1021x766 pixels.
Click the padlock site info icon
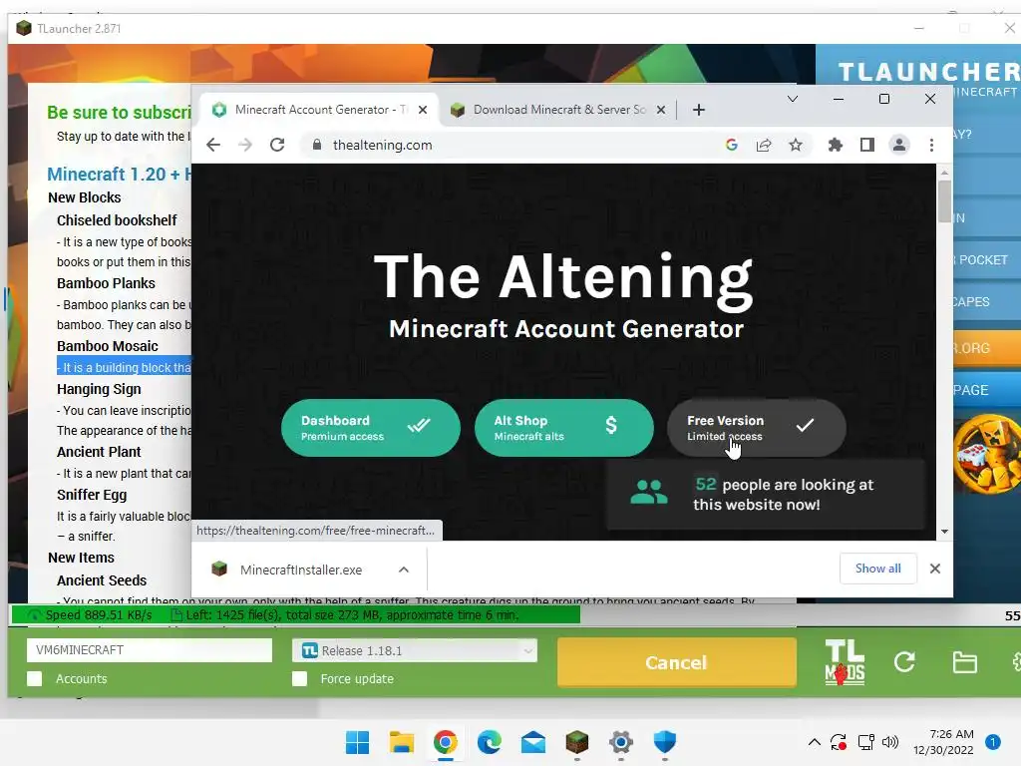[x=317, y=145]
